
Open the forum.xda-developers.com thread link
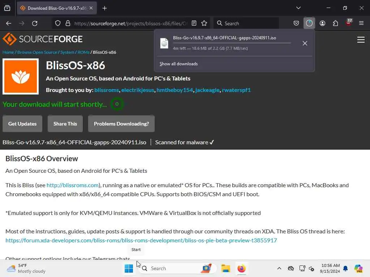[141, 241]
